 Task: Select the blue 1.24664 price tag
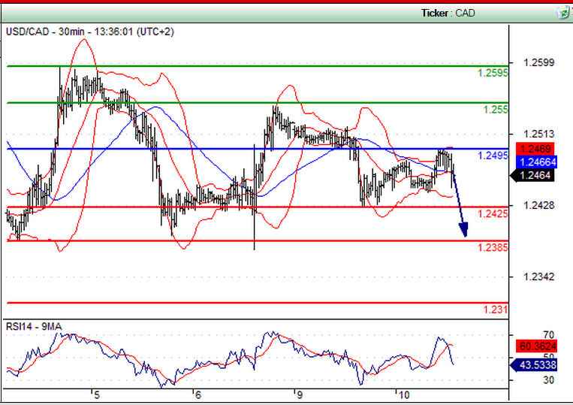pos(536,162)
